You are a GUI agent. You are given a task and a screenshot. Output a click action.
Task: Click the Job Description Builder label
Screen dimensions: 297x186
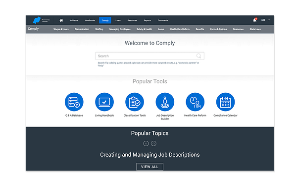pyautogui.click(x=165, y=117)
